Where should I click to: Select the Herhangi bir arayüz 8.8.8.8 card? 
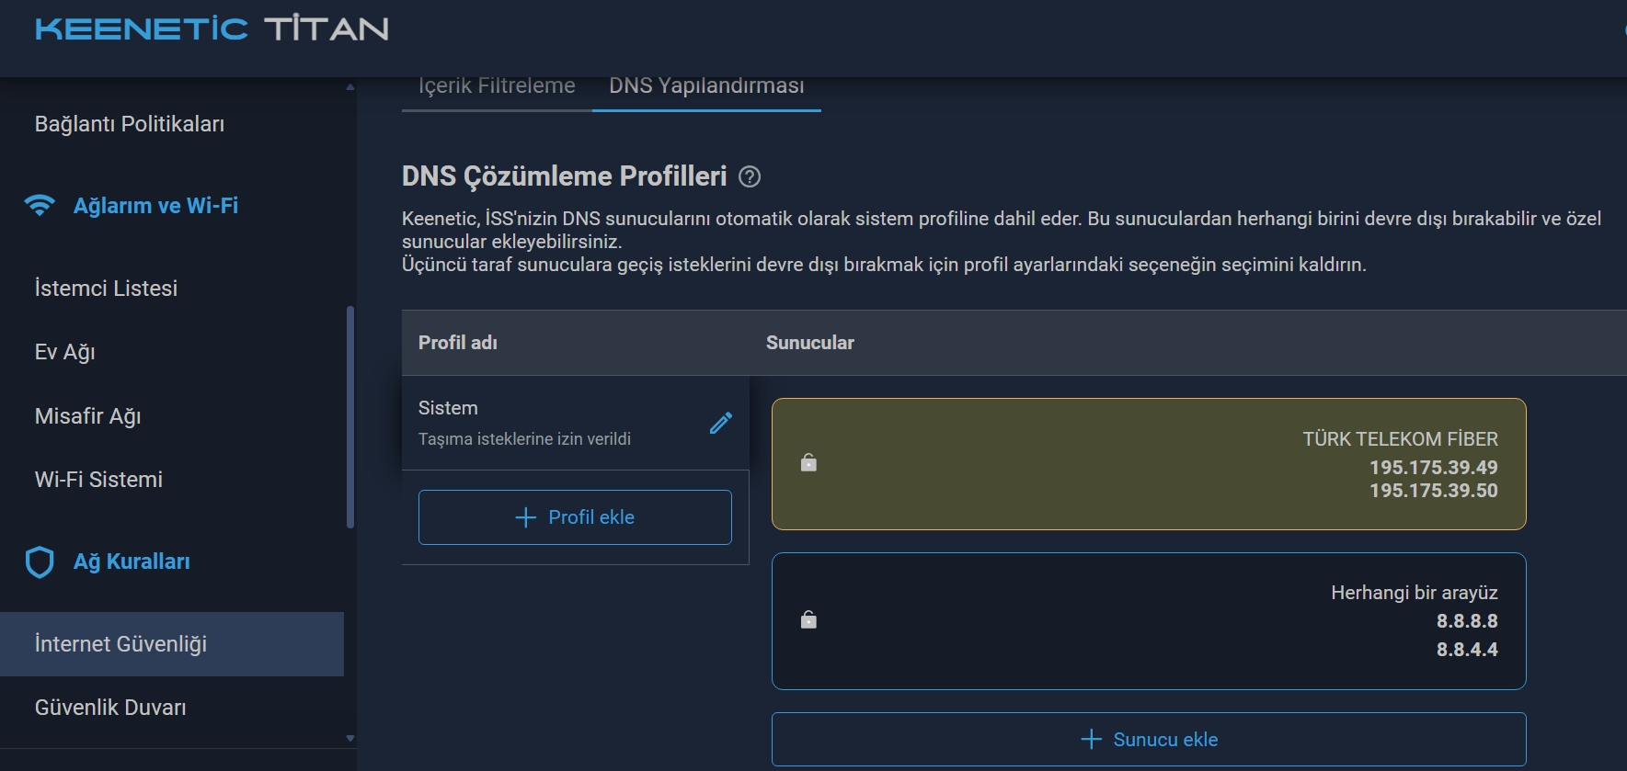pos(1149,621)
